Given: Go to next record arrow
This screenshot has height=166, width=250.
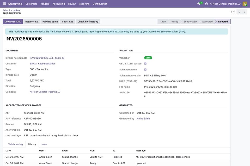Looking at the screenshot, I should tap(245, 12).
